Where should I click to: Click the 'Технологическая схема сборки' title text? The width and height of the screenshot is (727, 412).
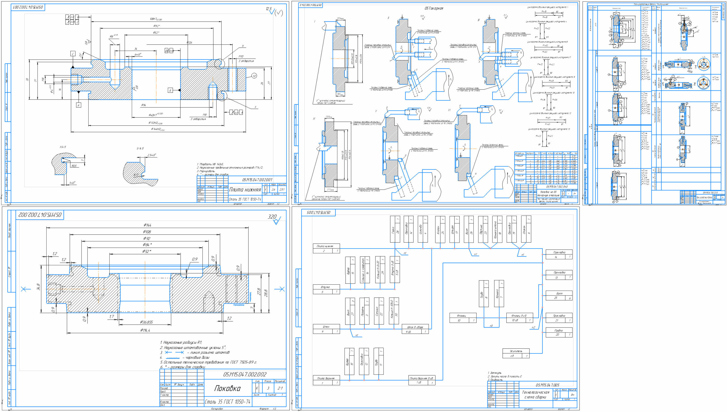(x=536, y=395)
